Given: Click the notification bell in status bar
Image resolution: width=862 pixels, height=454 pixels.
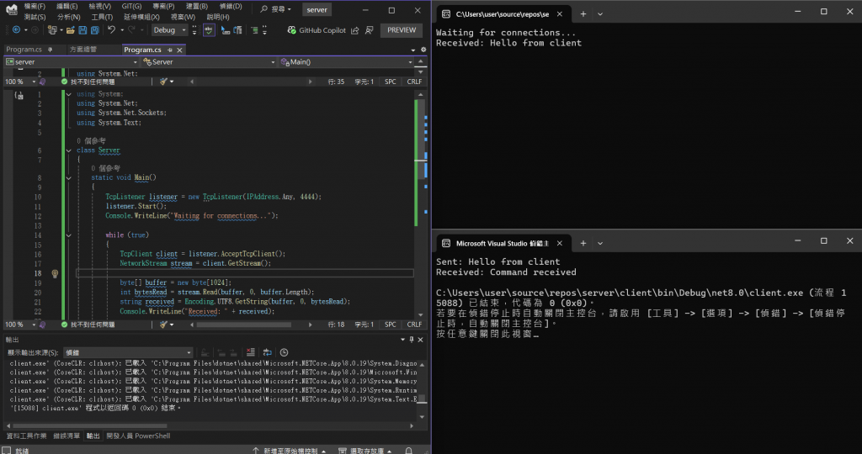Looking at the screenshot, I should (408, 450).
